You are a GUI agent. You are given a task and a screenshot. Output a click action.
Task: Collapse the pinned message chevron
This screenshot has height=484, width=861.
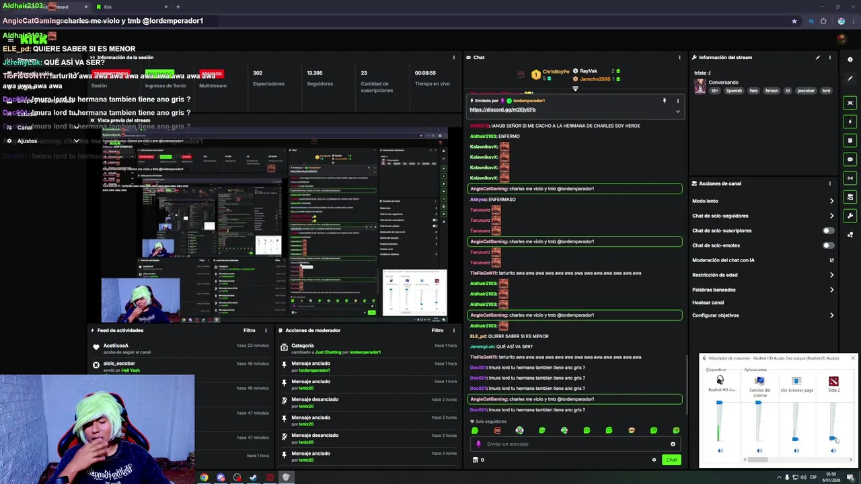point(677,112)
